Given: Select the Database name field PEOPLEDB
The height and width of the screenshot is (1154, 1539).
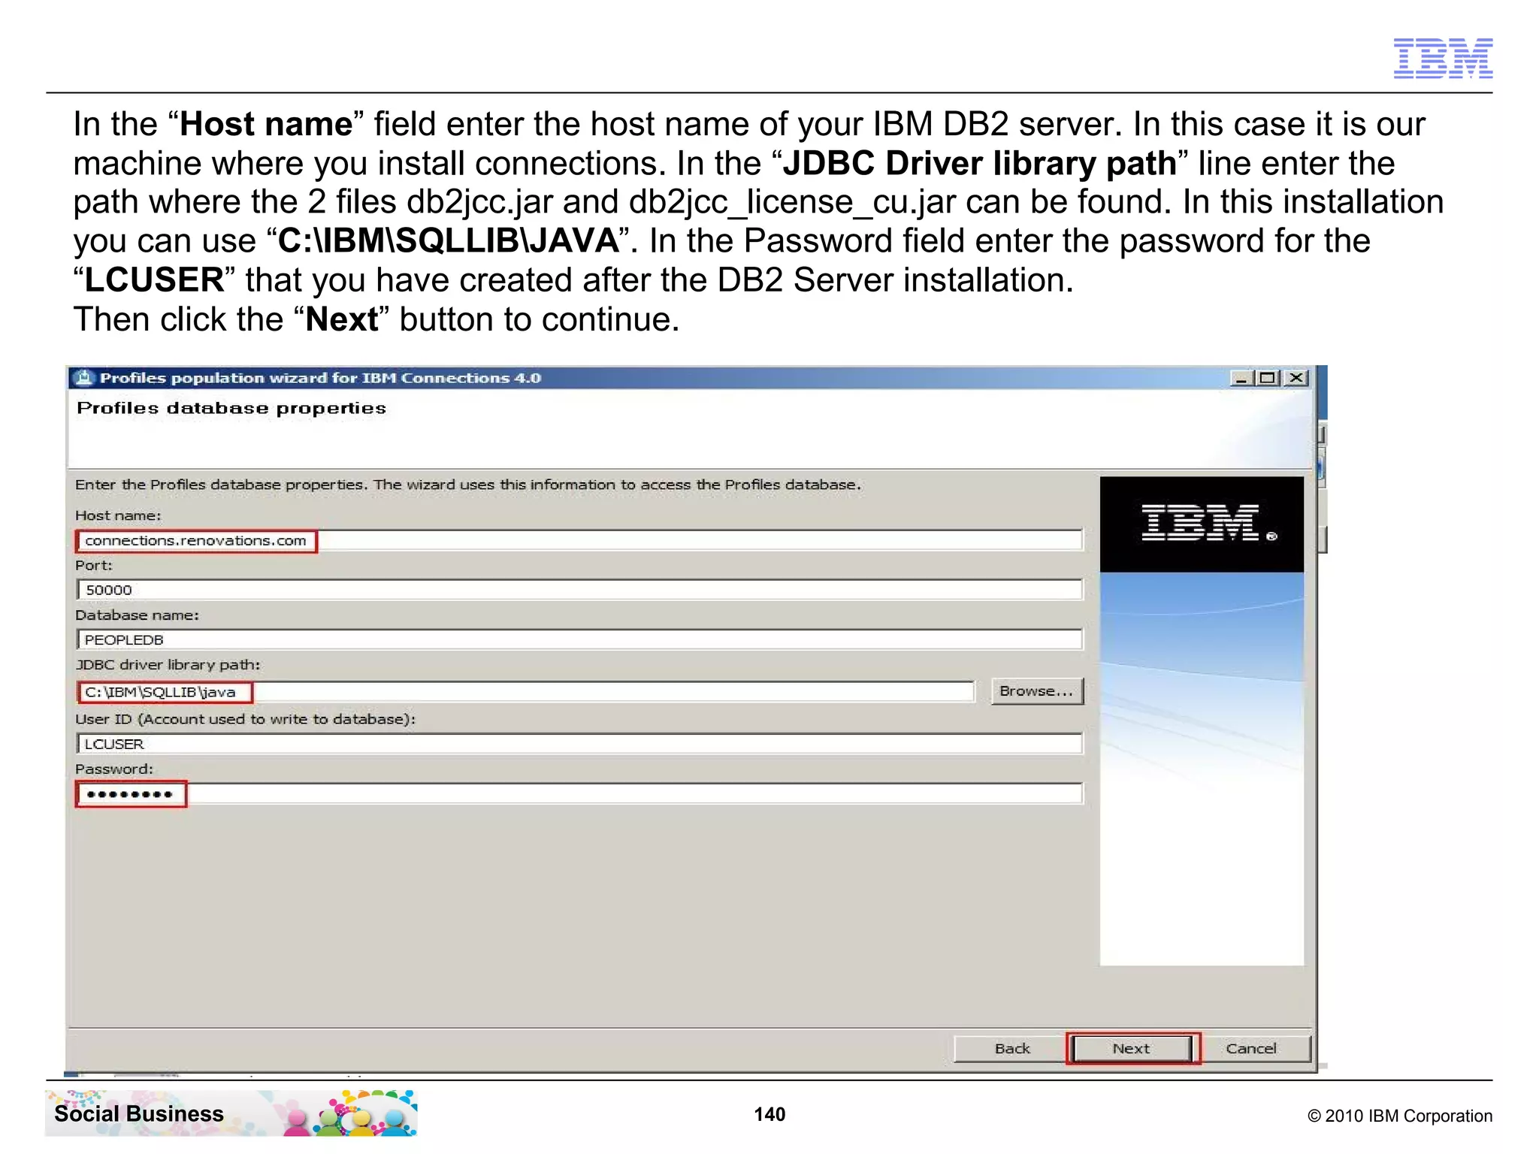Looking at the screenshot, I should click(579, 639).
